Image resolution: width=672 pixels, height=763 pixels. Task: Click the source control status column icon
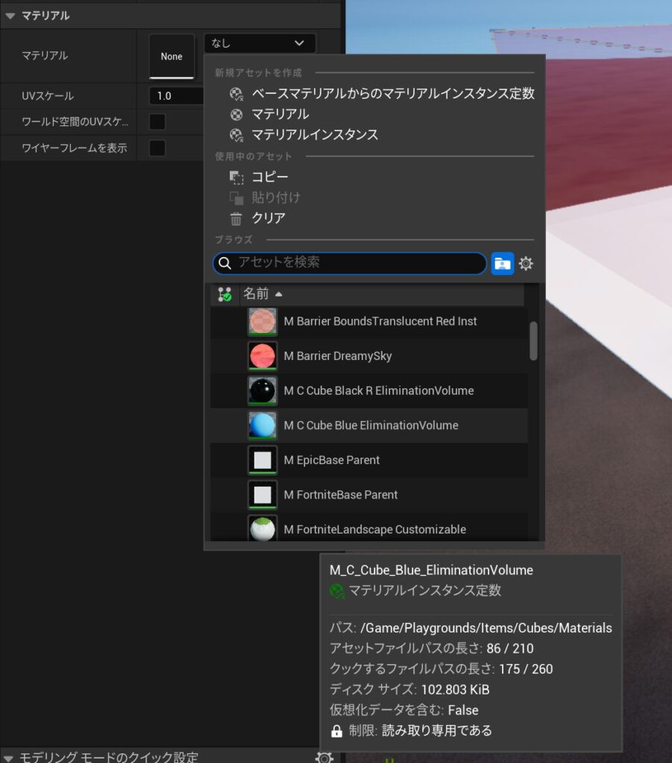(224, 294)
